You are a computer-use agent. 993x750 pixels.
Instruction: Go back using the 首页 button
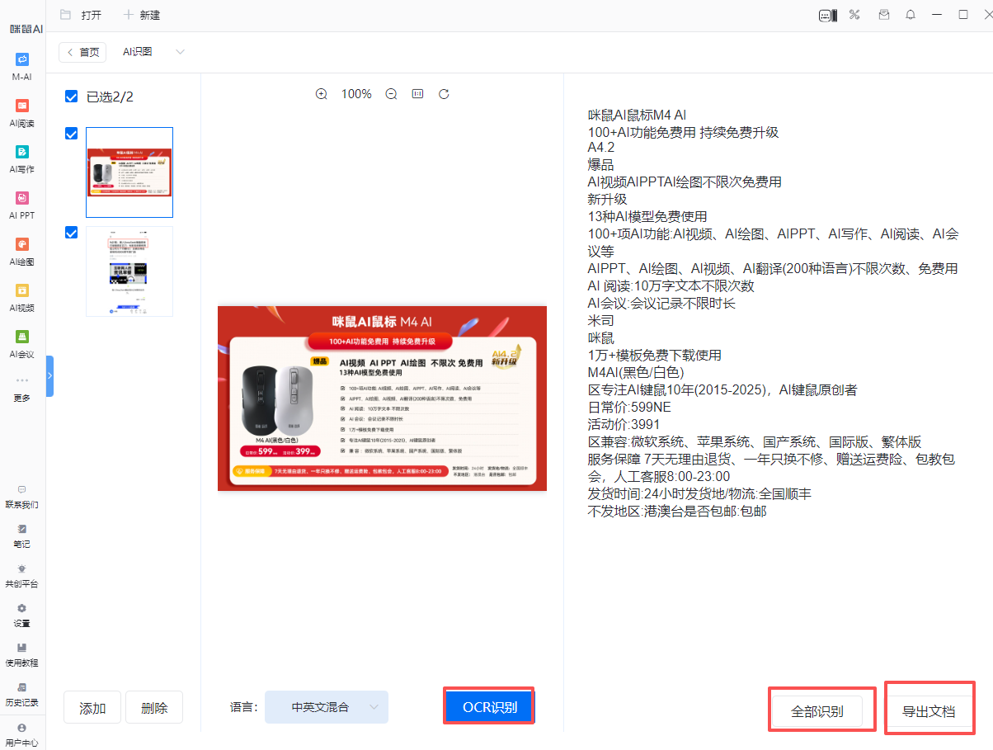82,52
